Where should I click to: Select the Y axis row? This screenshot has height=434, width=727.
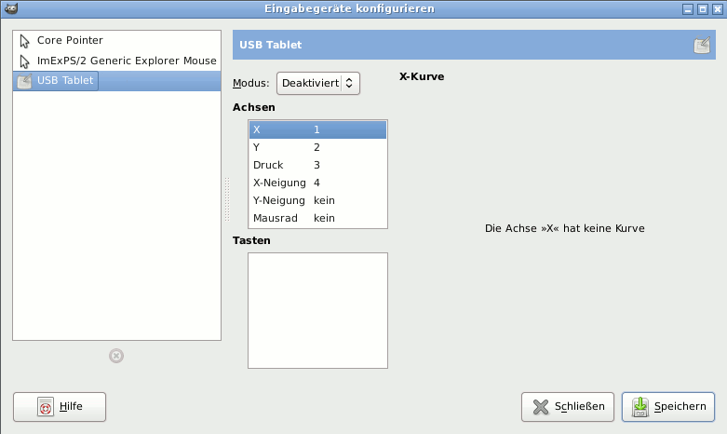317,147
